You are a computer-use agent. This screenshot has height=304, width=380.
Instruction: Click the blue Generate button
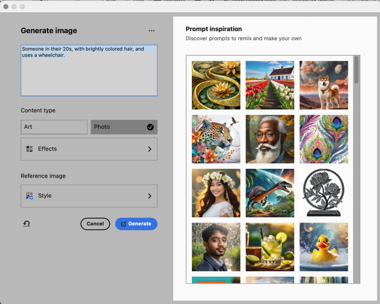pos(136,224)
